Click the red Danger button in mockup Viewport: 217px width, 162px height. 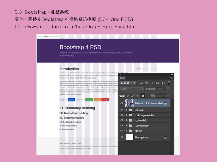click(106, 100)
